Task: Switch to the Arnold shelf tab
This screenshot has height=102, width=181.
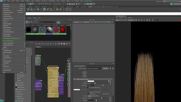Action: coord(90,7)
